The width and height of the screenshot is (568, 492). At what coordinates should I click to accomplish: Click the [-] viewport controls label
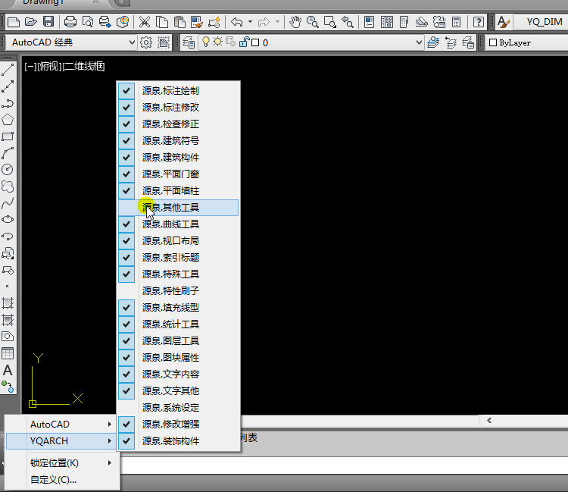31,67
